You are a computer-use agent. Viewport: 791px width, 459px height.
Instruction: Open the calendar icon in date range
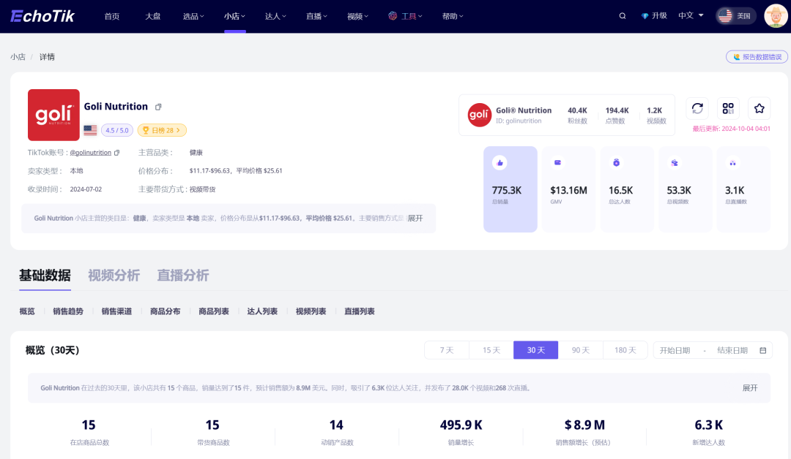762,350
